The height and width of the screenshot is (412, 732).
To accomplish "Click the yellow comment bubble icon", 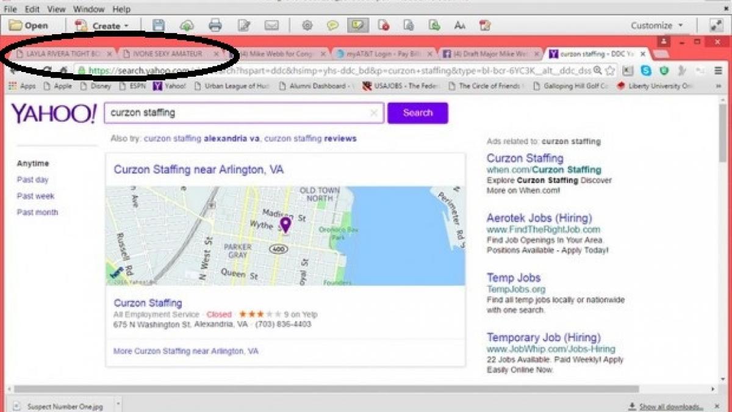I will pyautogui.click(x=332, y=26).
